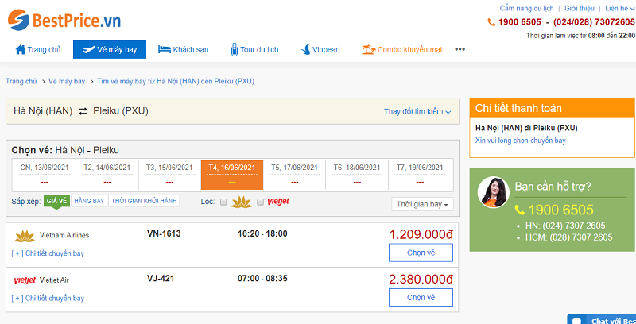Select date tab T6, 18/06/2021
636x324 pixels.
(357, 175)
